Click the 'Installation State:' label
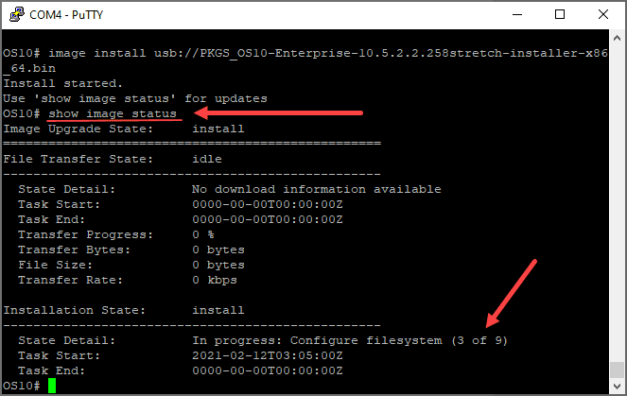The height and width of the screenshot is (396, 627). (x=75, y=311)
